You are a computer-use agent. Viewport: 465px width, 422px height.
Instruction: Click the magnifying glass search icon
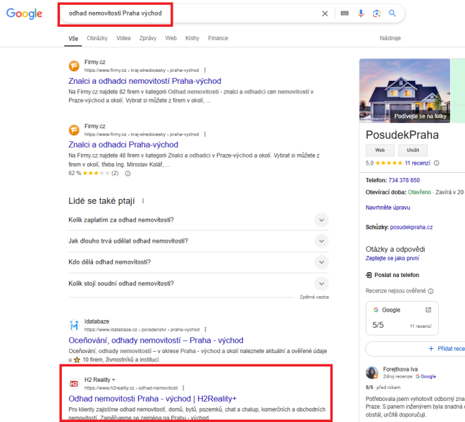(x=392, y=13)
